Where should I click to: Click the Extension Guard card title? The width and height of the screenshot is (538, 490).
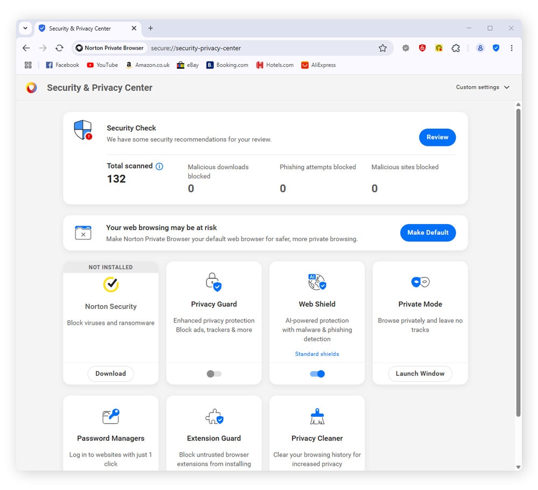214,438
